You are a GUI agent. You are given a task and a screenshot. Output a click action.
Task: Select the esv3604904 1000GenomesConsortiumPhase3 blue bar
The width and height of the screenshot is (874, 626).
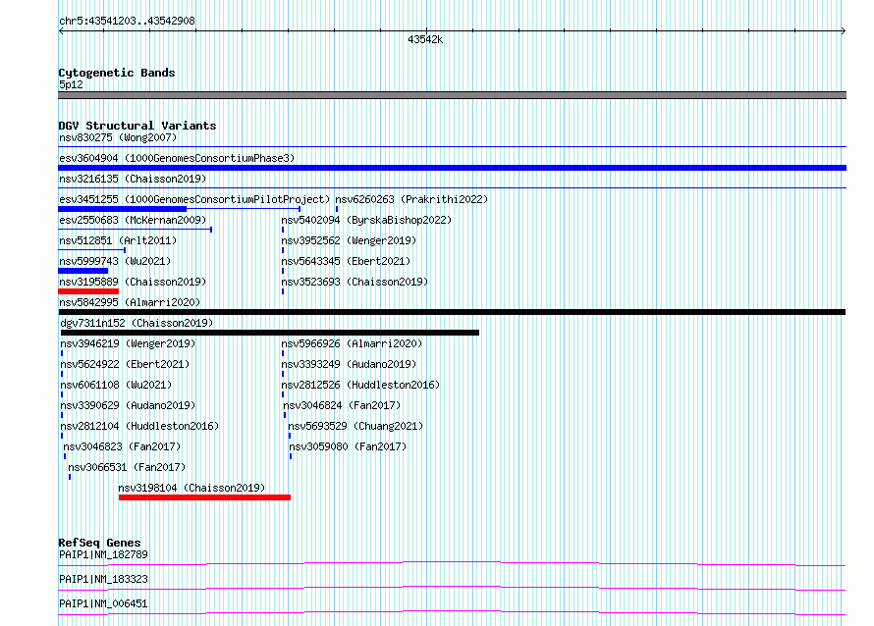(452, 168)
